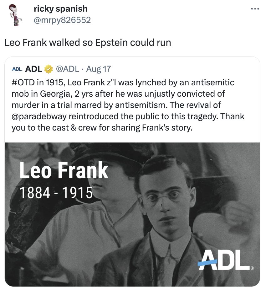
Task: Select the bold ADL account name
Action: 33,69
